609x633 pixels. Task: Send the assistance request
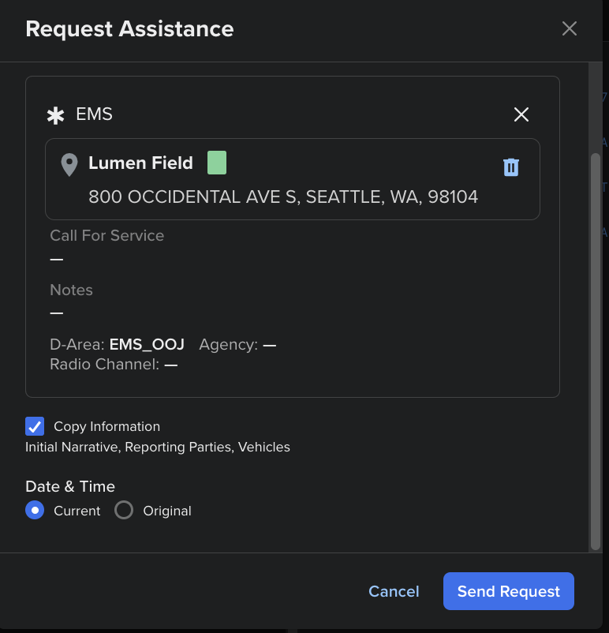(x=508, y=591)
